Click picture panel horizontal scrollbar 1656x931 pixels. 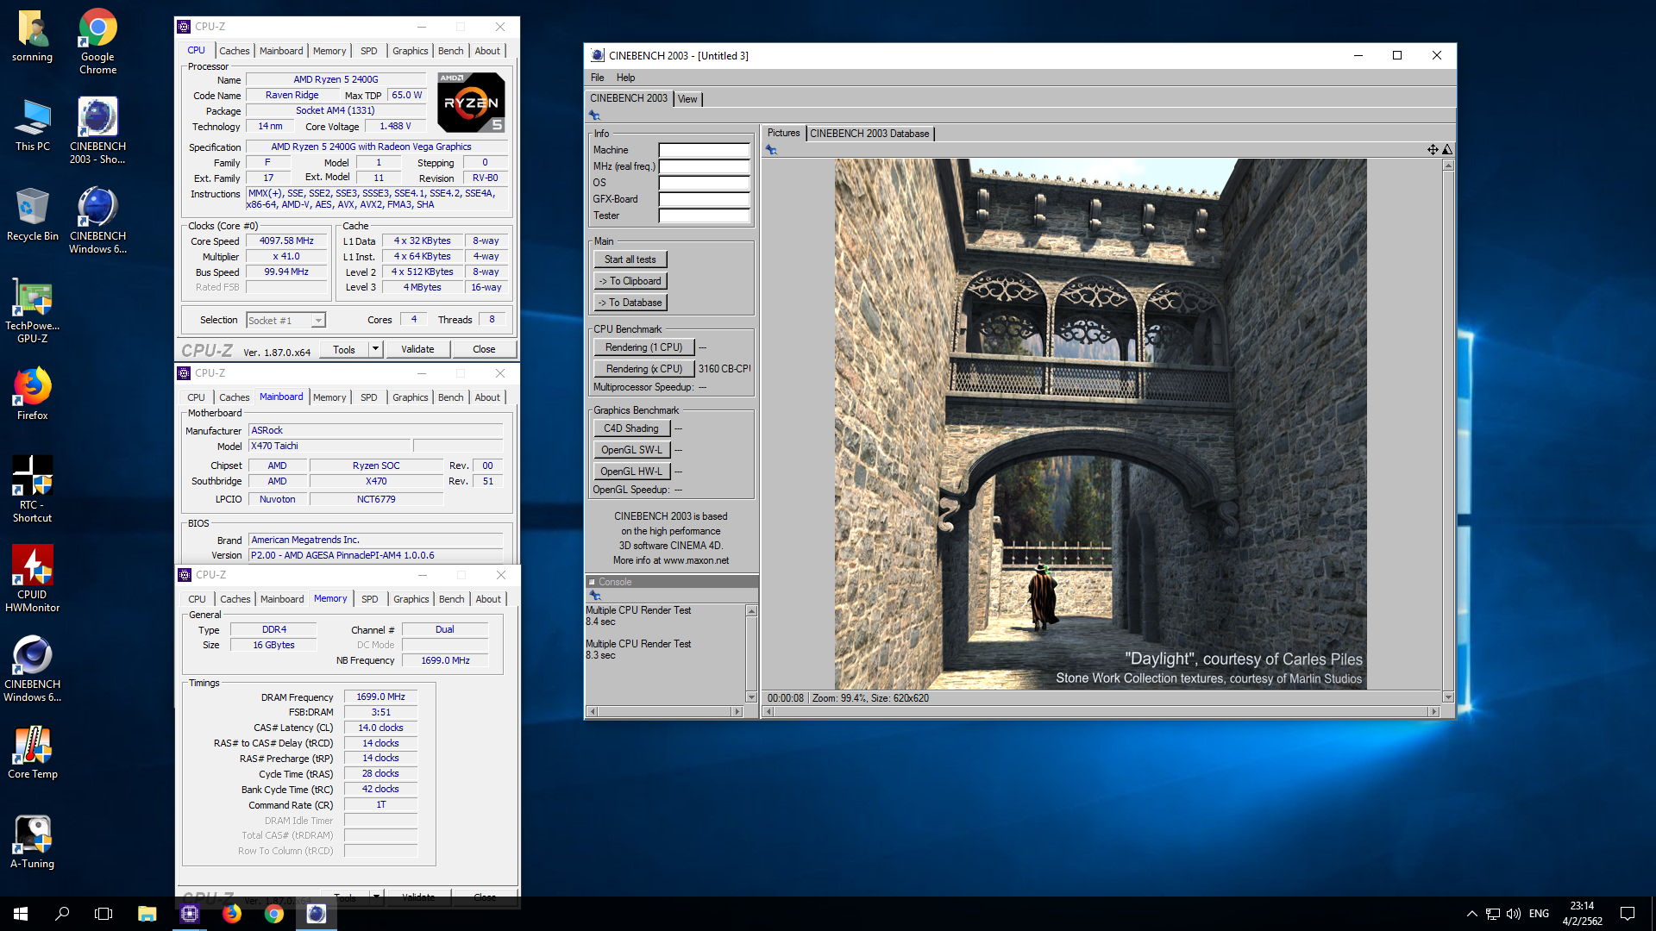click(x=1101, y=712)
